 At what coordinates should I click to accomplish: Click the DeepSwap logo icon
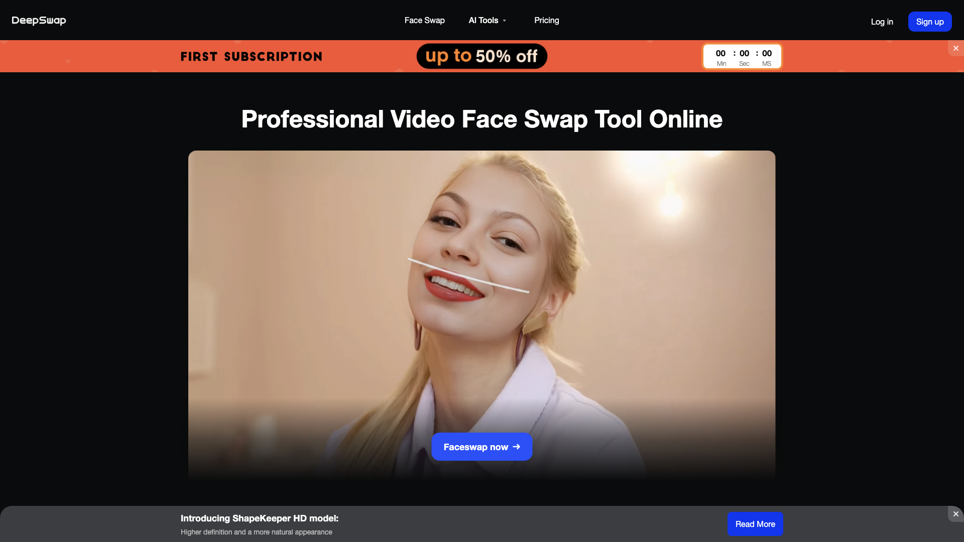click(38, 20)
